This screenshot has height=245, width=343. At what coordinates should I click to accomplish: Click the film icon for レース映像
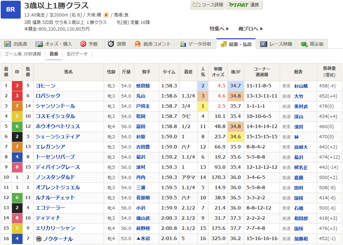[x=264, y=44]
